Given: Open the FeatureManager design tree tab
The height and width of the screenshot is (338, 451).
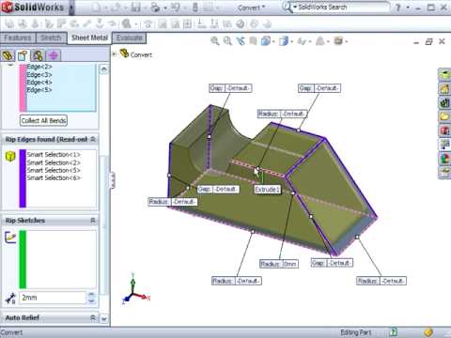Looking at the screenshot, I should pos(8,55).
